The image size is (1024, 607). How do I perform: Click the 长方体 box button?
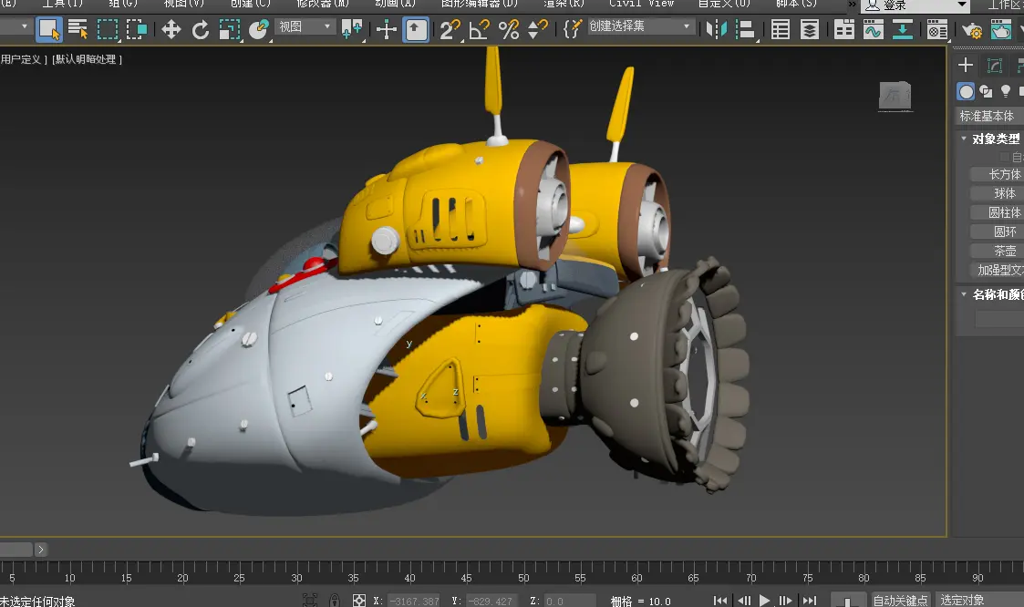pos(1004,174)
